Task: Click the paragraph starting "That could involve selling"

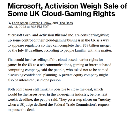Action: pos(59,70)
